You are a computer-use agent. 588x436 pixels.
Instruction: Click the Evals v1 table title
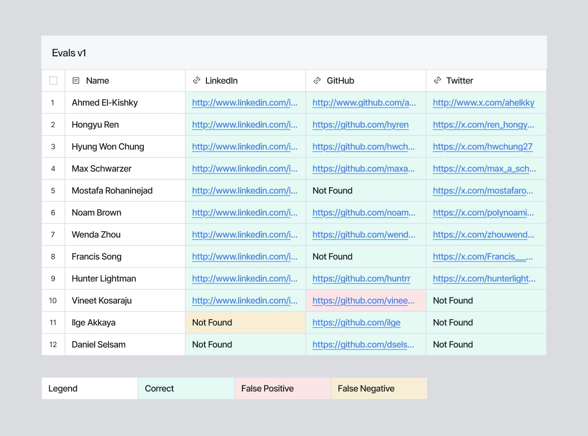tap(69, 53)
